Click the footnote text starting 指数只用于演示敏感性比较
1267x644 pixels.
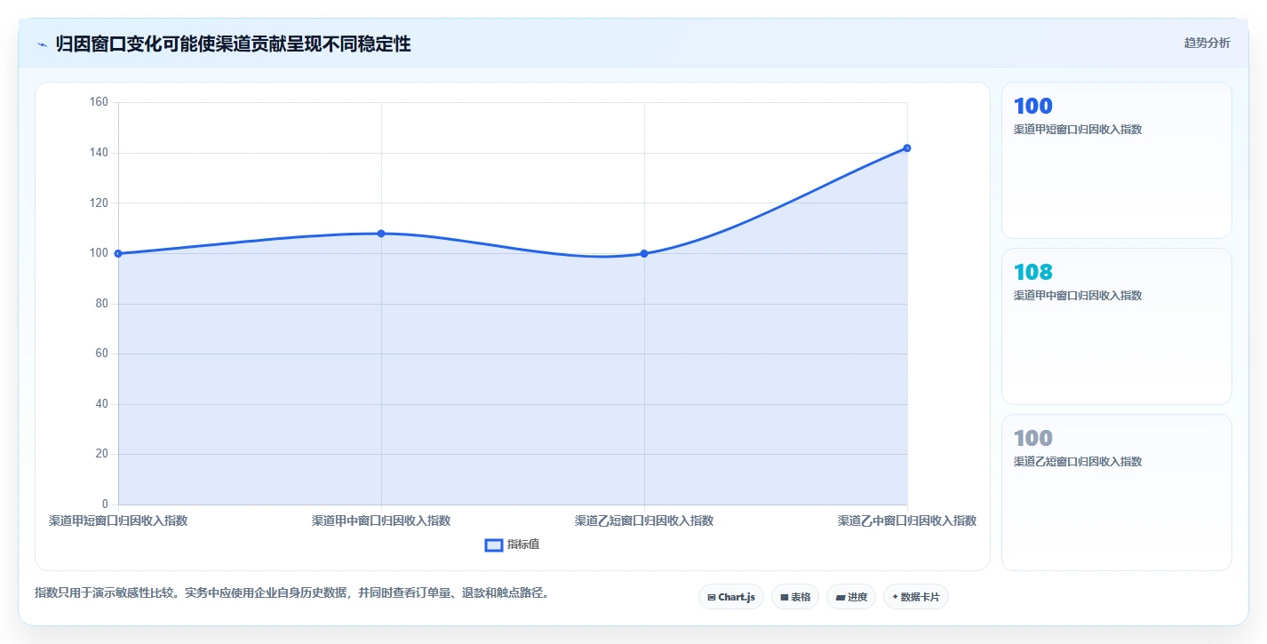pyautogui.click(x=291, y=593)
